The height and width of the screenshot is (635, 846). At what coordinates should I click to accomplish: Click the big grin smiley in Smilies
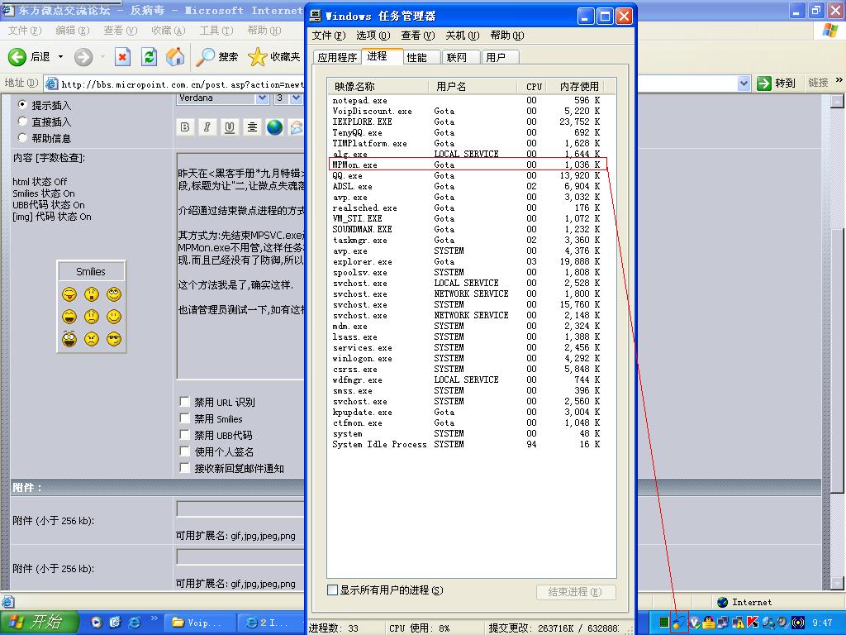69,317
